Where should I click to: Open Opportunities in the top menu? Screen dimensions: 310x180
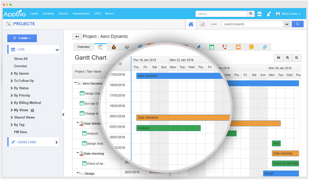(x=81, y=14)
